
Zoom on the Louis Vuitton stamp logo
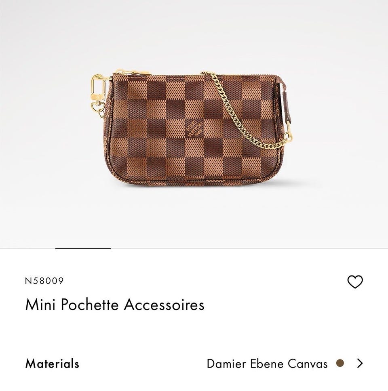click(x=195, y=129)
